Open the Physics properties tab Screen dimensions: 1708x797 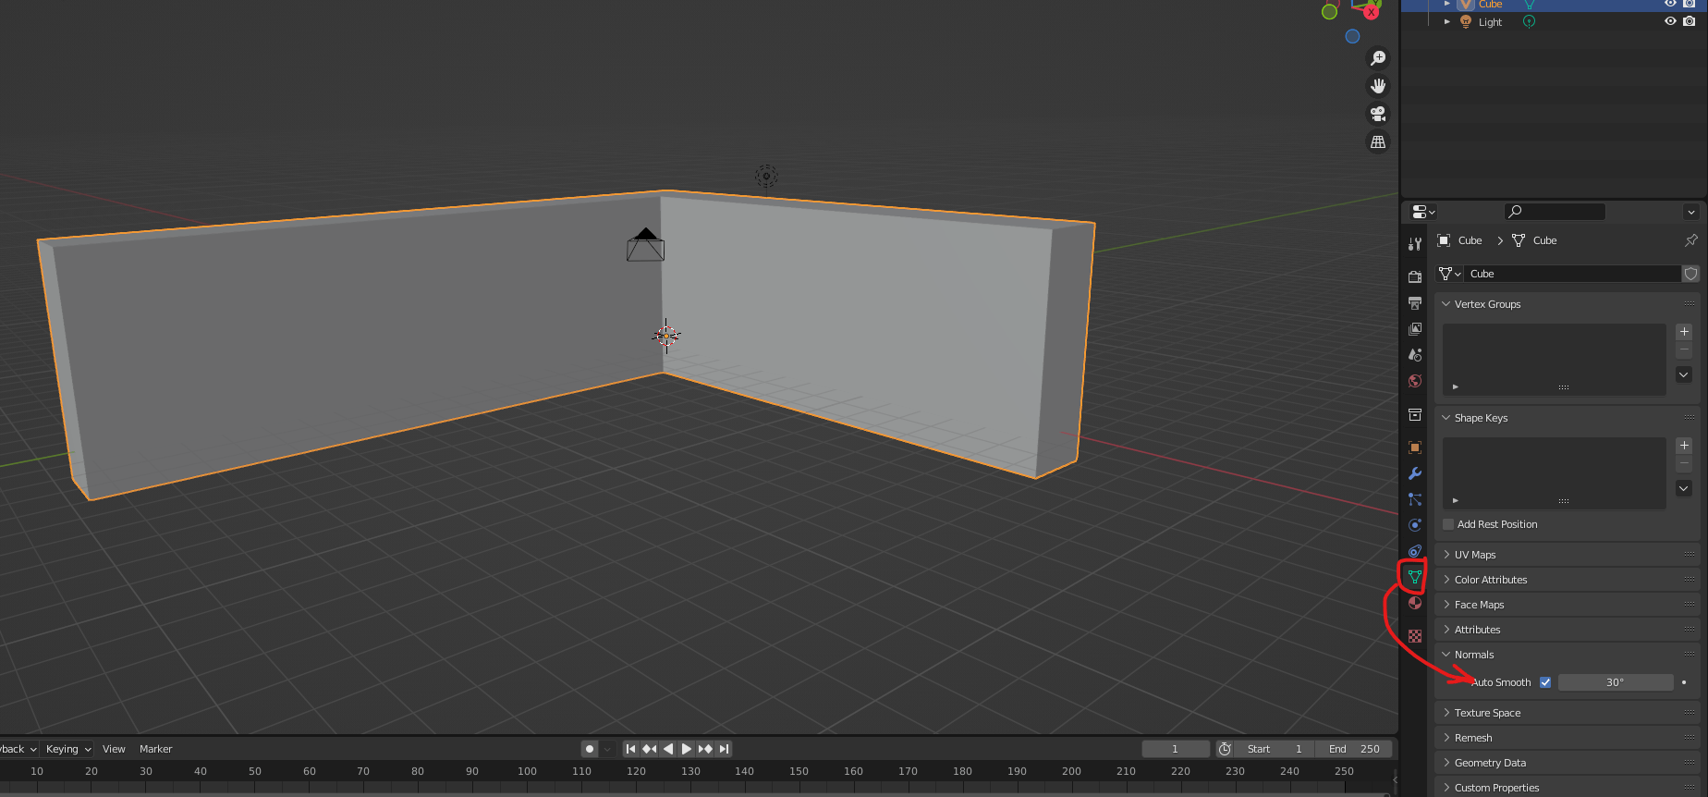pos(1415,525)
